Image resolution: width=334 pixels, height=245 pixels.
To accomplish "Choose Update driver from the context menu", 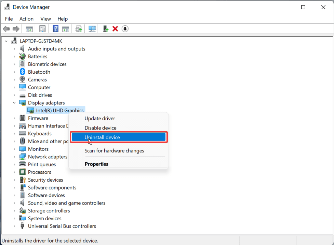I will click(100, 118).
